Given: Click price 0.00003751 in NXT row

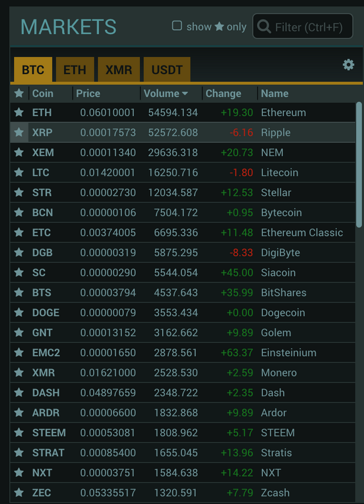Looking at the screenshot, I should [108, 473].
